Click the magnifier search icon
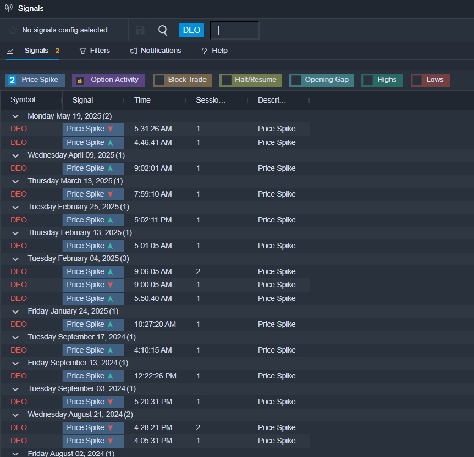Screen dimensions: 474x457 (163, 30)
